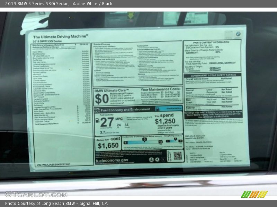Click the recycle symbol near fueleconomy.gov
The image size is (277, 207).
[158, 159]
